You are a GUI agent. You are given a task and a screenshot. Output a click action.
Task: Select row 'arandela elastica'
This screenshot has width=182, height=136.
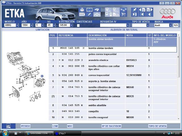(x=113, y=61)
